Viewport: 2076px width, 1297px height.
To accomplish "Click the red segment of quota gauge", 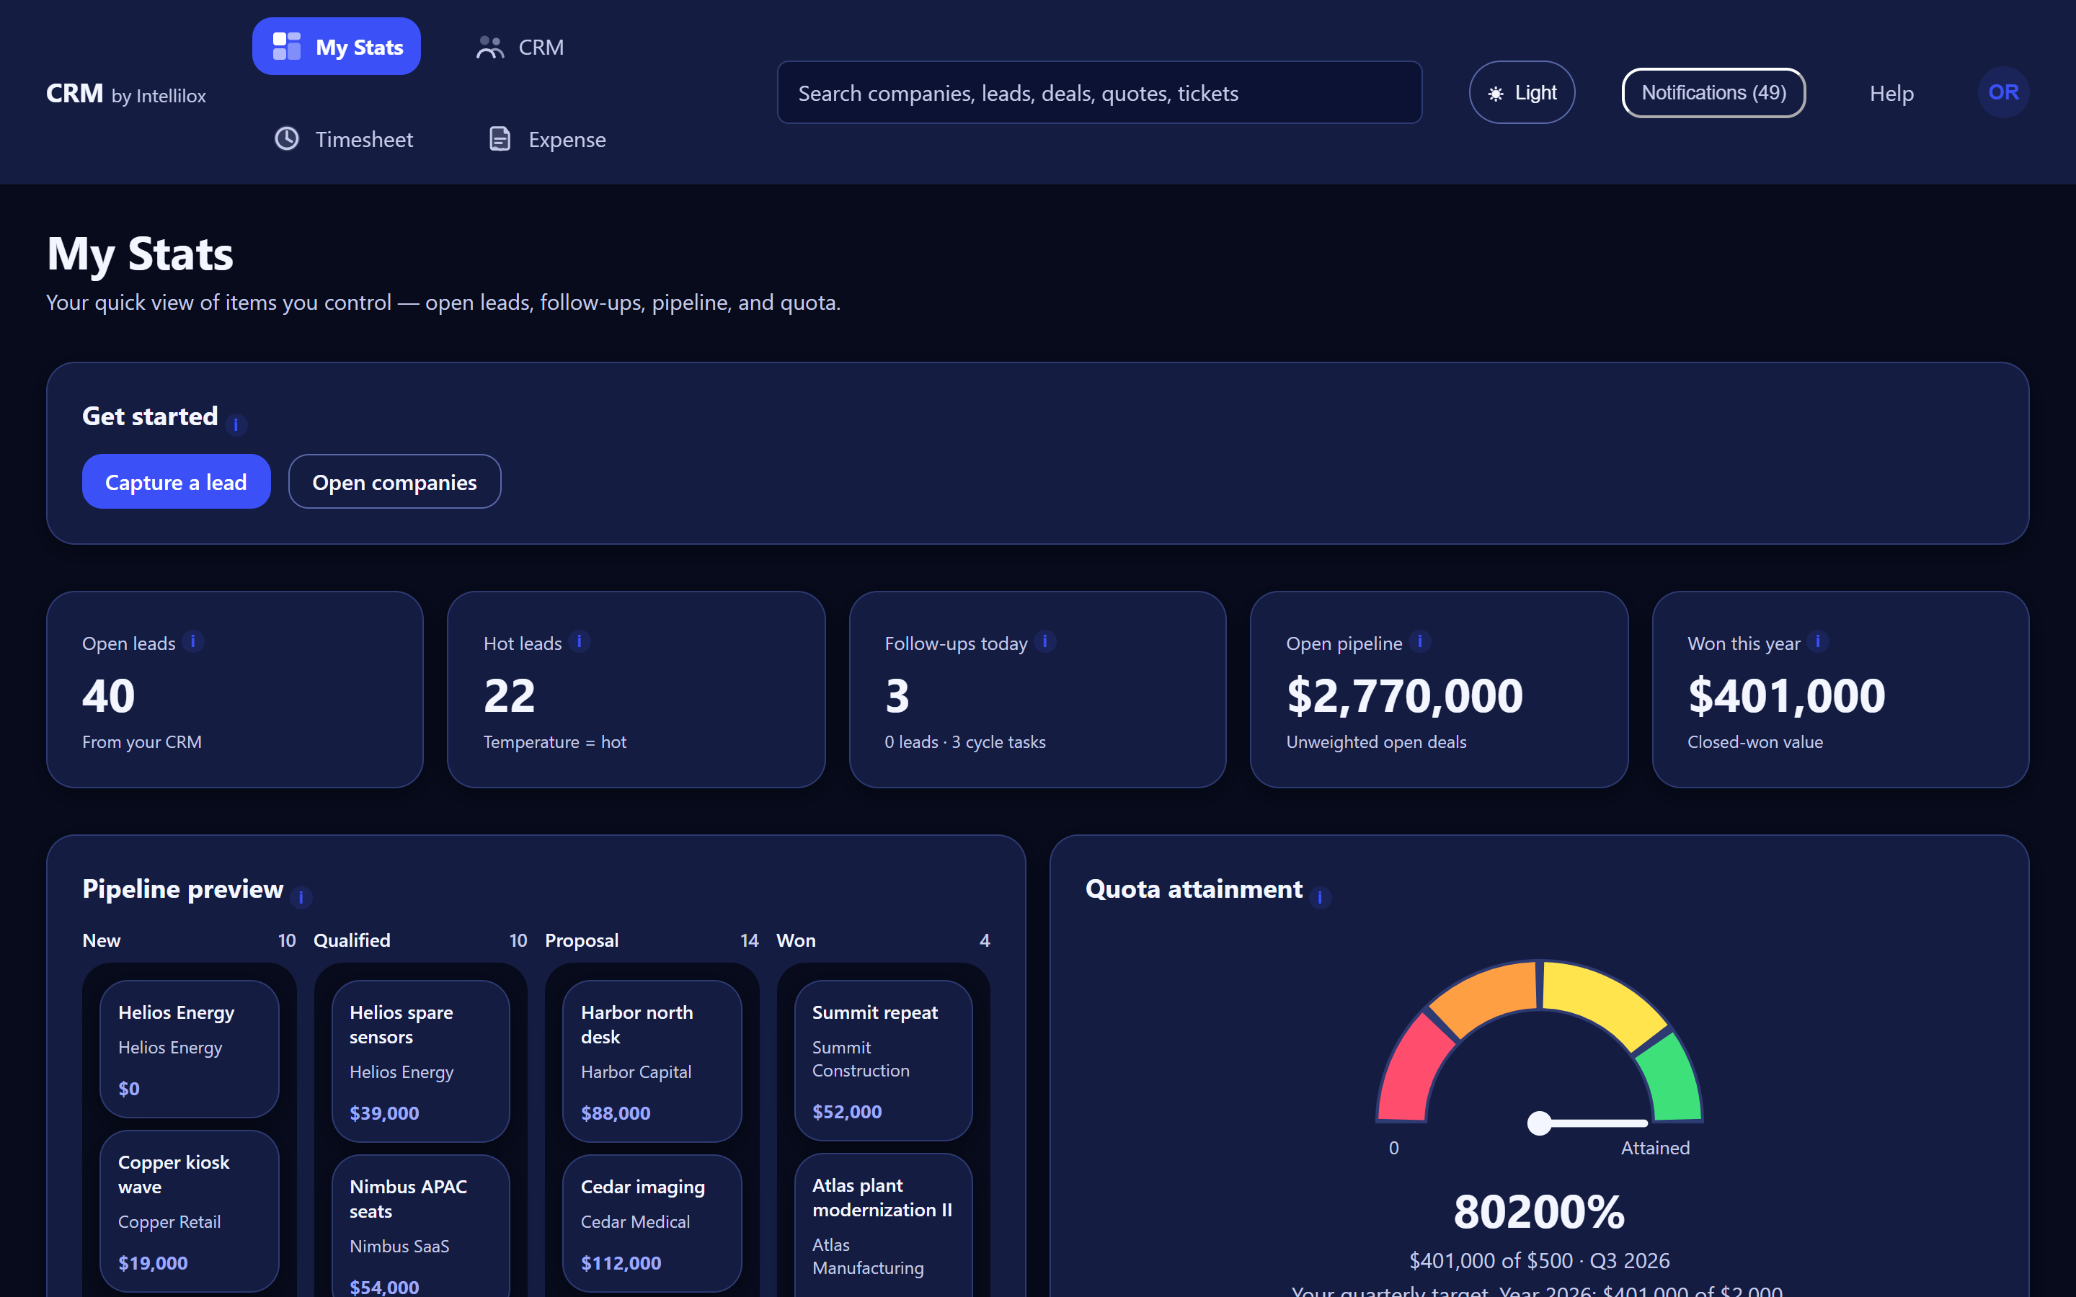I will coord(1413,1071).
